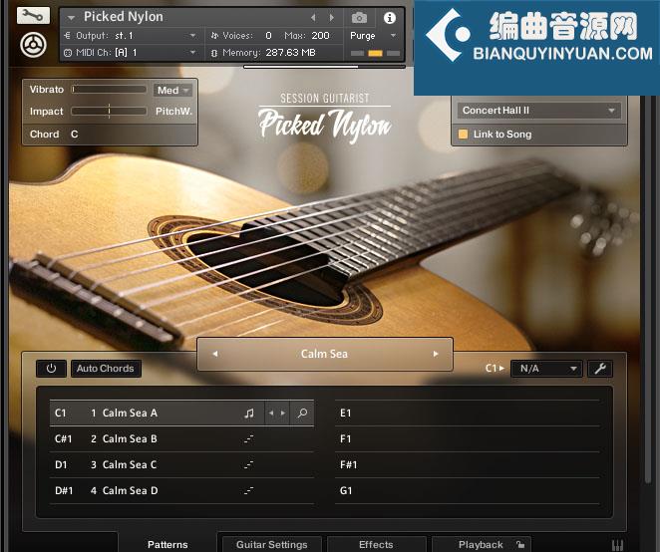Toggle the pattern power button
Screen dimensions: 660x552
tap(51, 369)
